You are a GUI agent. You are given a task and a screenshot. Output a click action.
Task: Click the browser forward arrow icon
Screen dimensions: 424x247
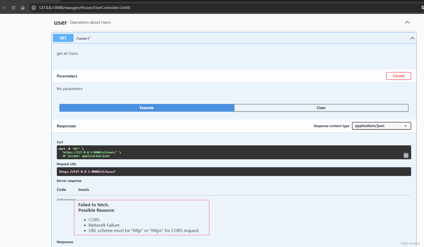click(x=4, y=8)
